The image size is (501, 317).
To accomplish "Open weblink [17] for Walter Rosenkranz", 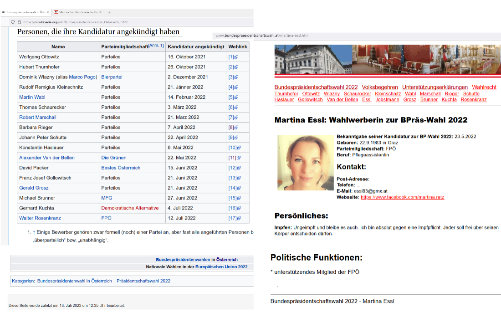I will (232, 218).
